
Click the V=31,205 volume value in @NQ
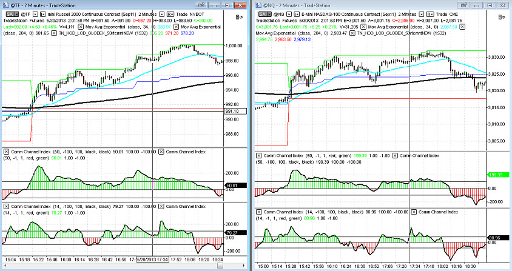point(349,27)
